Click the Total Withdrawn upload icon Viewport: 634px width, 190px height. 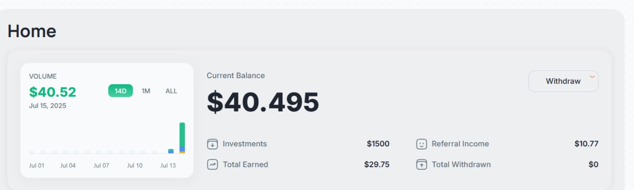point(422,165)
